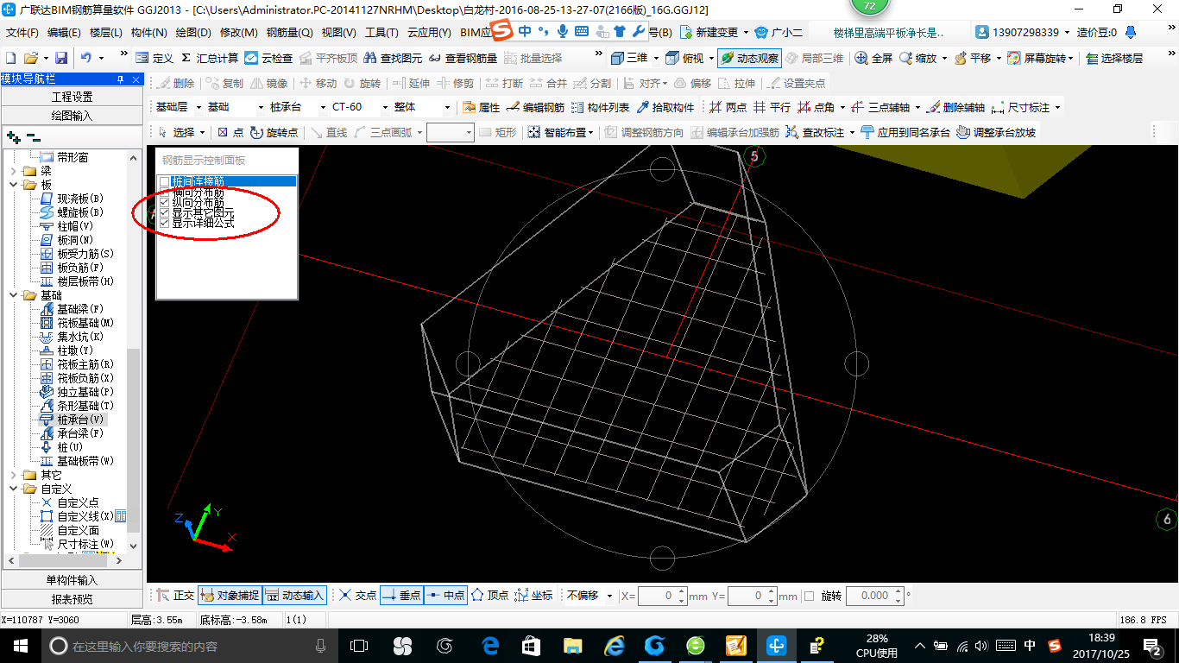This screenshot has width=1179, height=663.
Task: Open the 构件(N) menu
Action: [149, 33]
